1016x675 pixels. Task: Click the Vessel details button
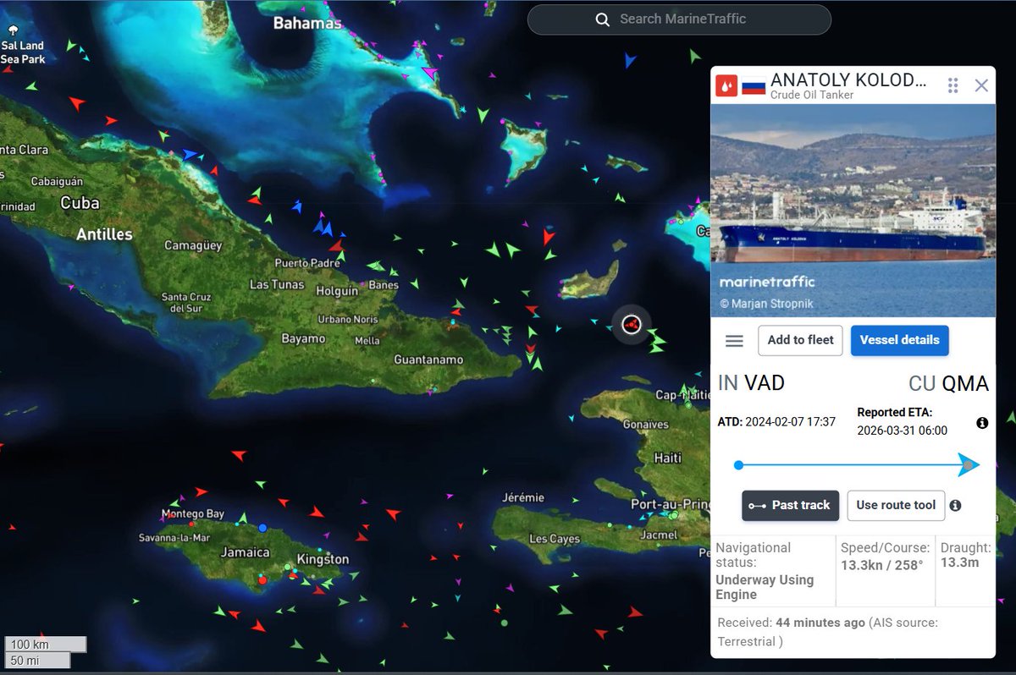coord(899,340)
